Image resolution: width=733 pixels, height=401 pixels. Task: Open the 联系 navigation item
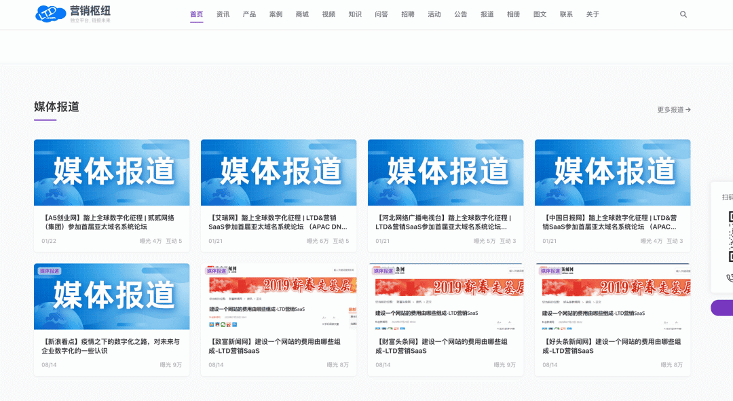[566, 14]
